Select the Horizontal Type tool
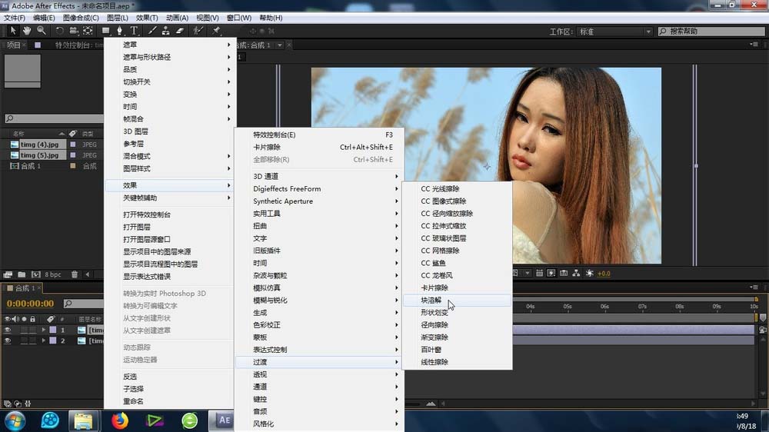The height and width of the screenshot is (432, 769). tap(133, 31)
